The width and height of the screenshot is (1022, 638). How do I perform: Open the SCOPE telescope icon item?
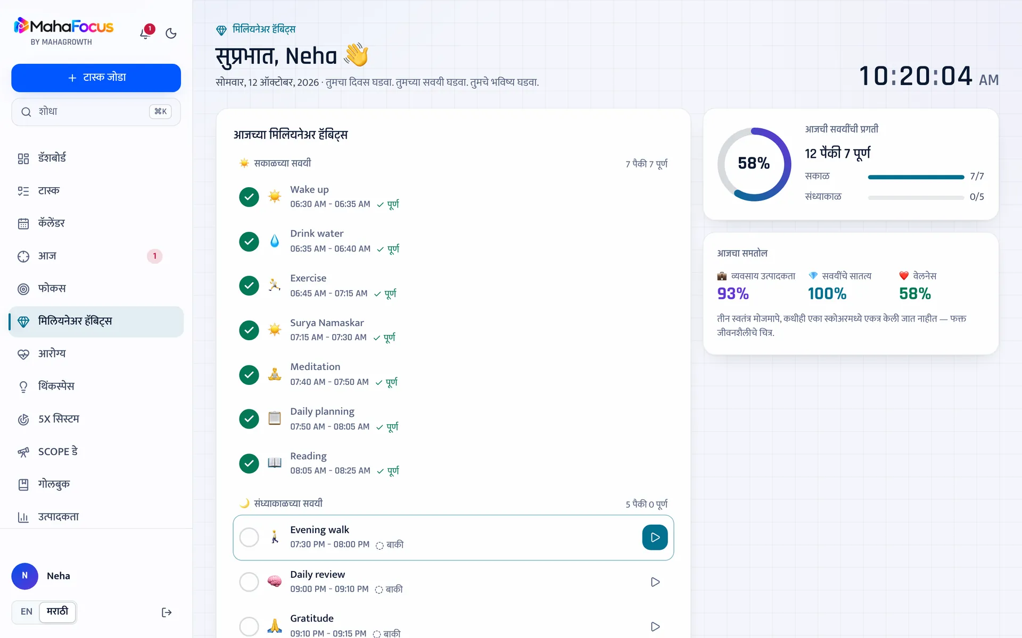pos(23,452)
